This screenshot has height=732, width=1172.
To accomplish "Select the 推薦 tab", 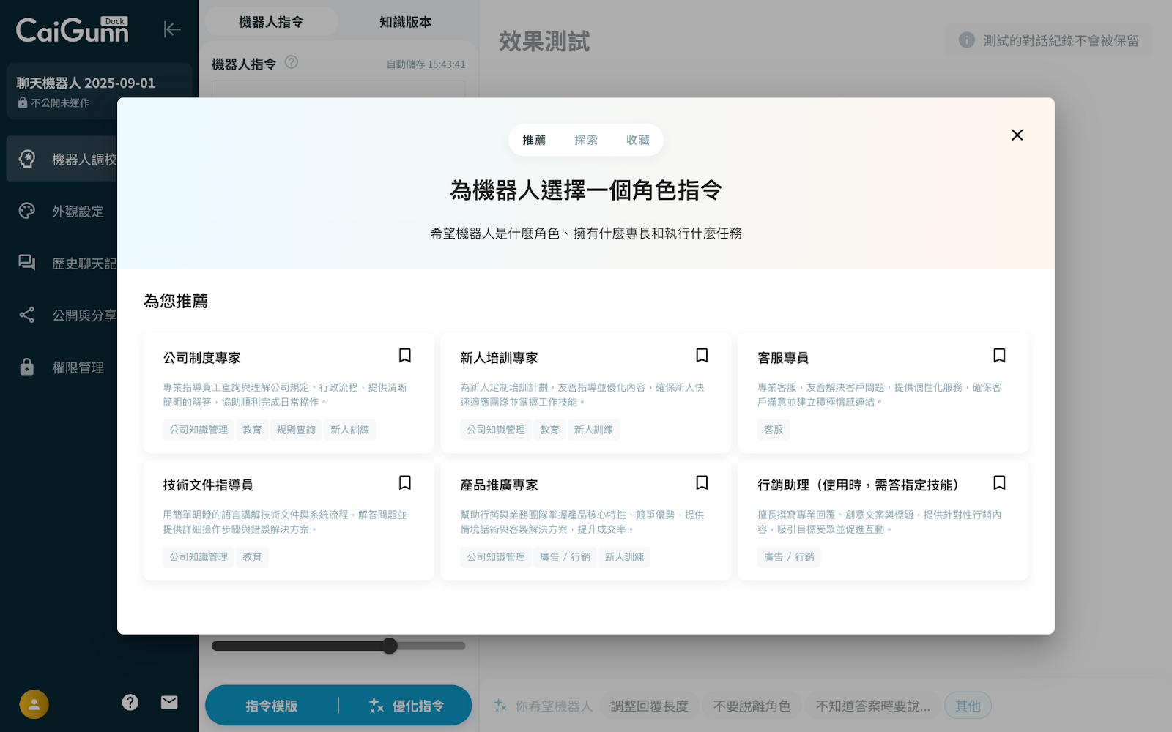I will coord(534,140).
